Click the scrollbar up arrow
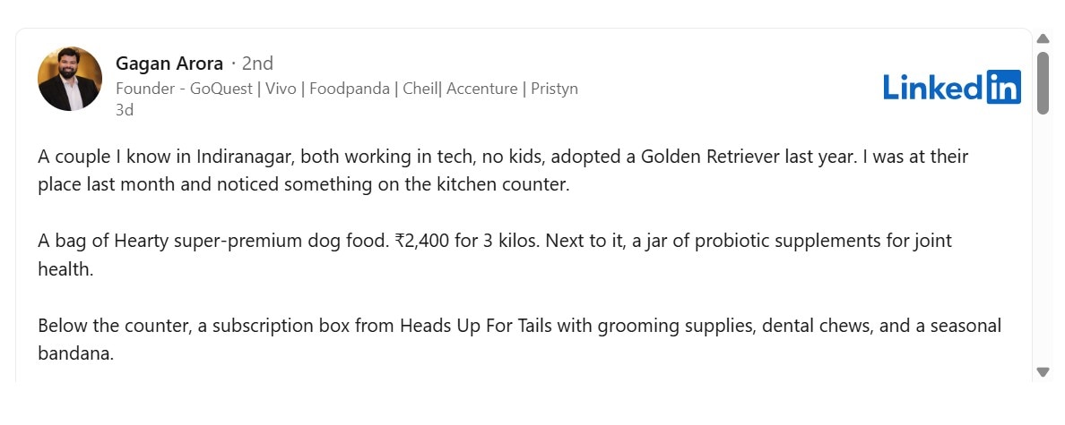 point(1043,38)
